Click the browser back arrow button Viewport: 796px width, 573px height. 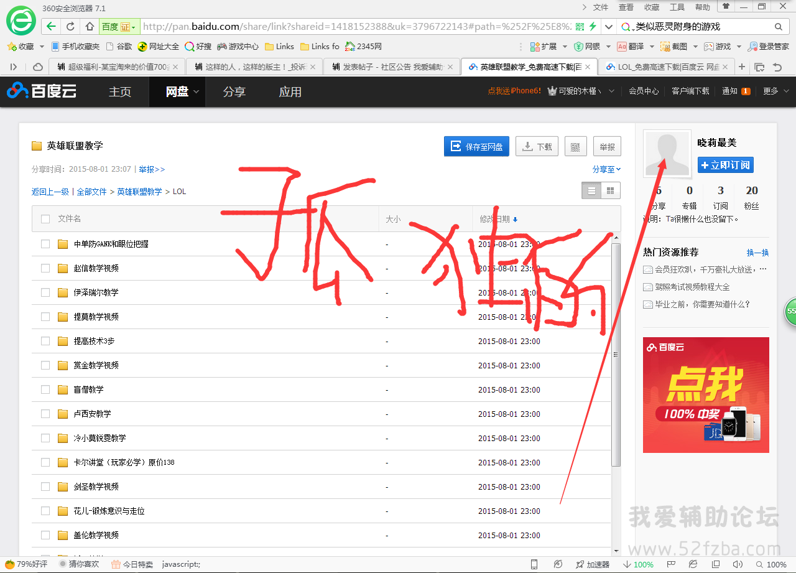(x=51, y=27)
